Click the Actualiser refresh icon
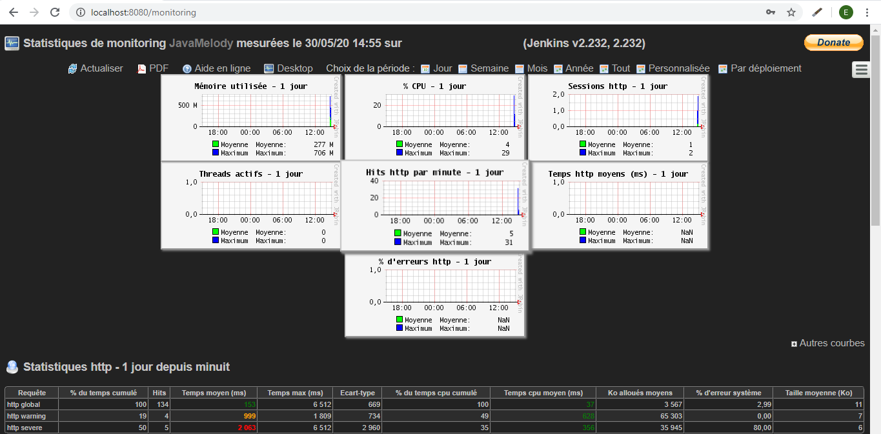This screenshot has width=881, height=434. [x=72, y=68]
